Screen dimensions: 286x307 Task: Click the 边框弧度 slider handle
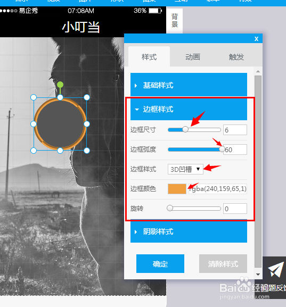coord(222,149)
